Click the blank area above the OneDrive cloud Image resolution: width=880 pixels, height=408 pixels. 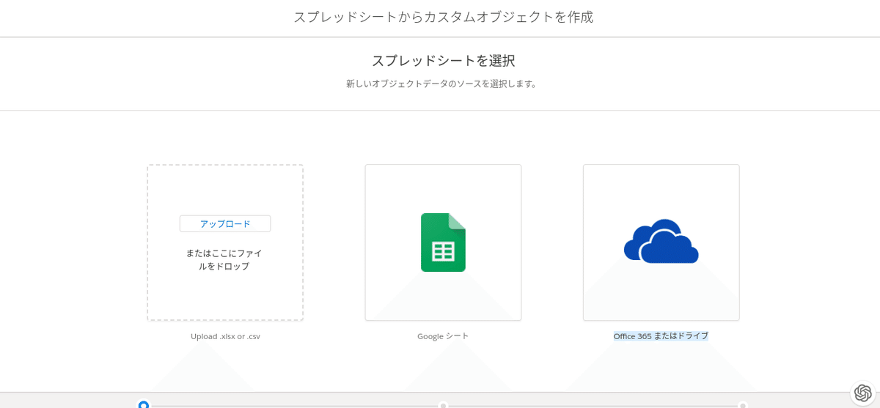661,190
